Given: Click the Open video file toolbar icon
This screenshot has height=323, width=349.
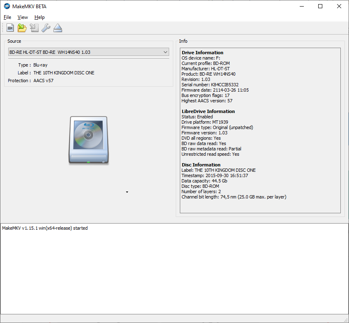Looking at the screenshot, I should click(10, 28).
